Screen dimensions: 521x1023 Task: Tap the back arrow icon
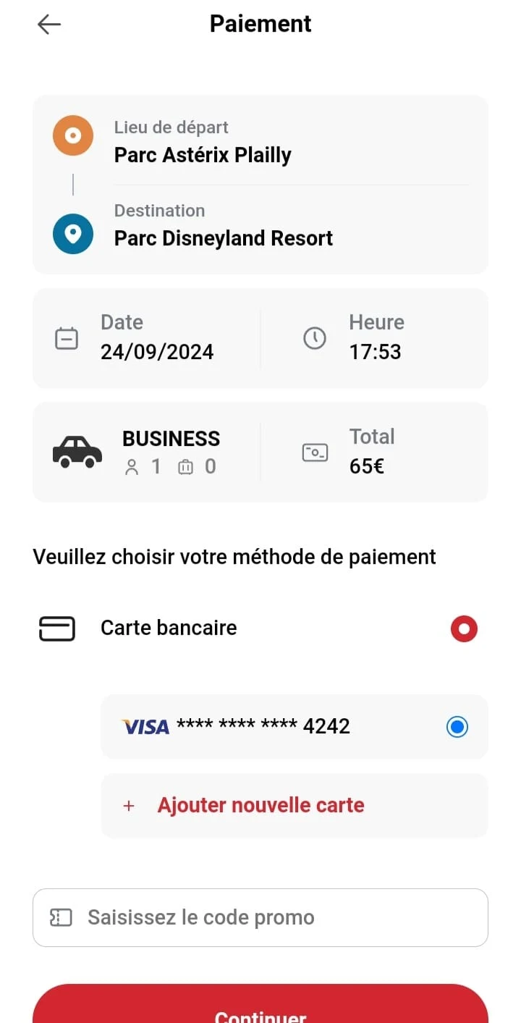[49, 24]
